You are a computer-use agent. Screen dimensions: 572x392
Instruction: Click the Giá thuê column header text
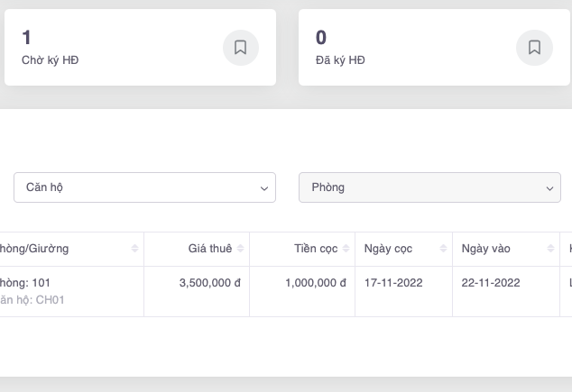point(209,249)
